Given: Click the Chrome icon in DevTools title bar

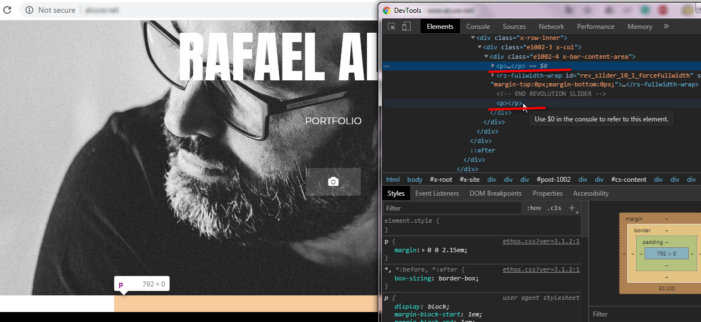Looking at the screenshot, I should click(x=387, y=10).
